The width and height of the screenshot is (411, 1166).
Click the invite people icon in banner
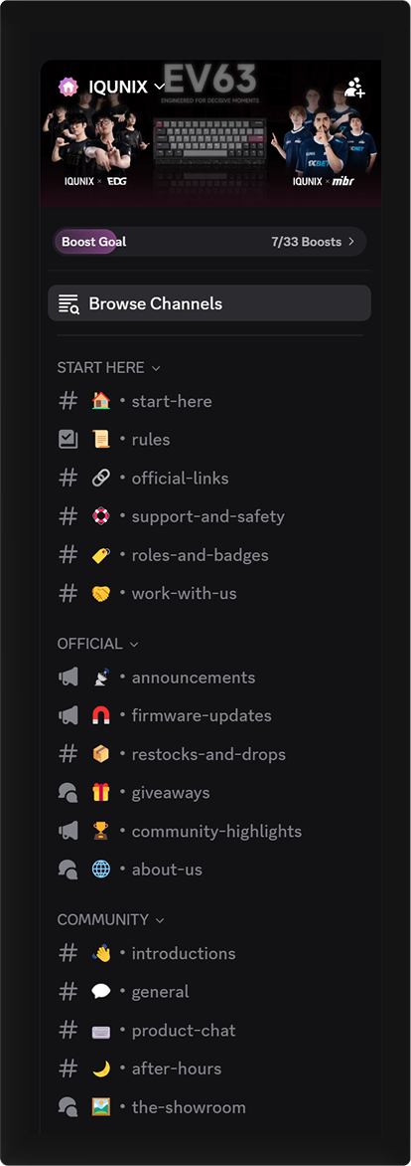[x=354, y=88]
